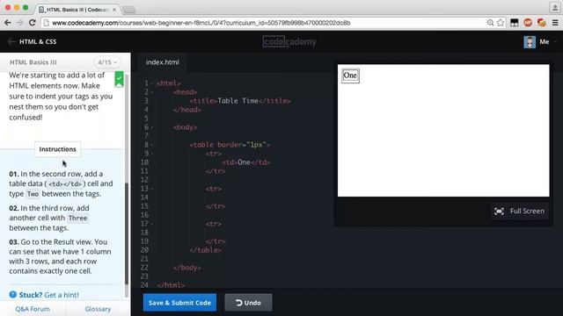563x316 pixels.
Task: Open the Q&A Forum tab
Action: tap(33, 309)
